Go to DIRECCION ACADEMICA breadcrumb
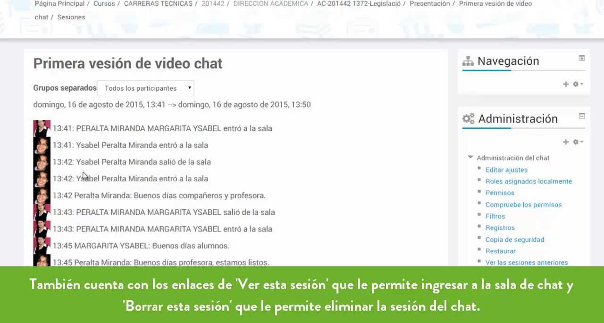604x323 pixels. pyautogui.click(x=271, y=4)
